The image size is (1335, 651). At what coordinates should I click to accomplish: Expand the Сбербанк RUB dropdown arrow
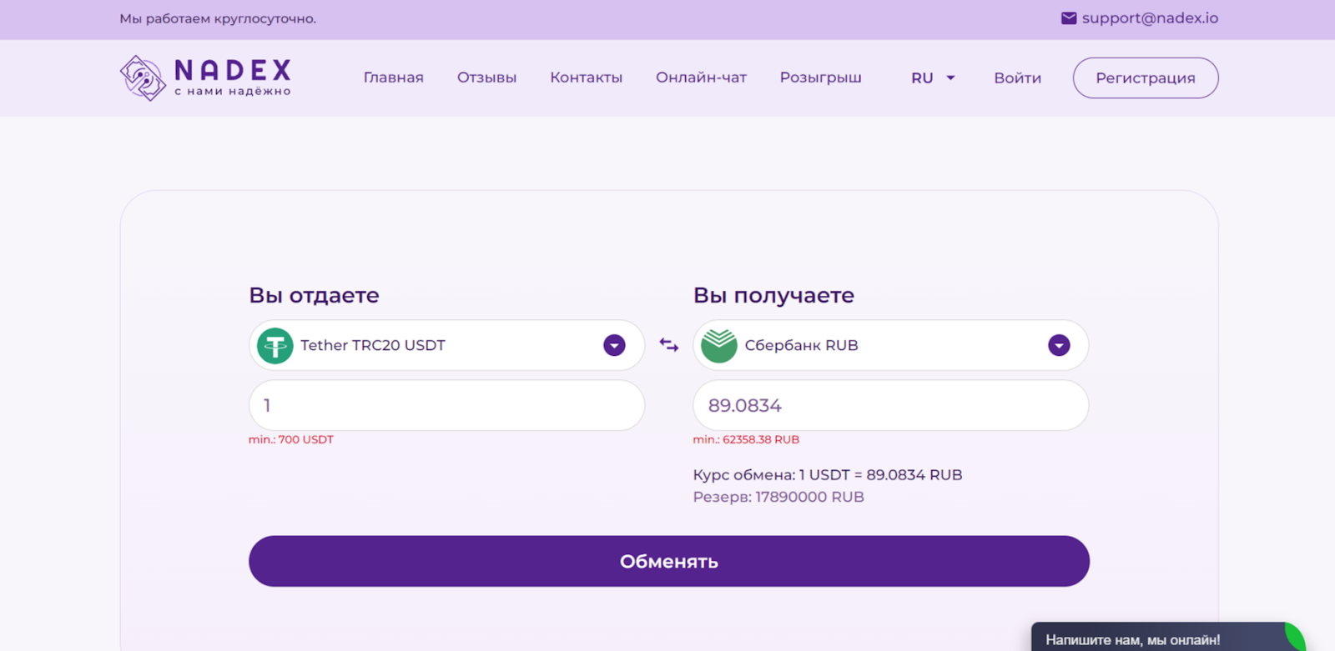tap(1059, 345)
